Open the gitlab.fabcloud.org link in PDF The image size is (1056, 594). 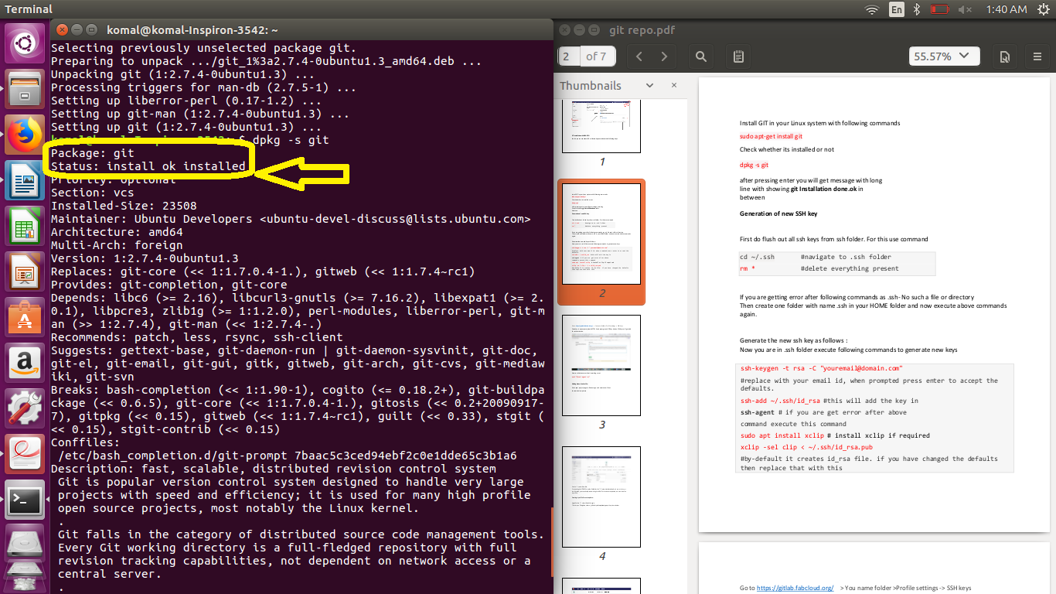point(795,588)
